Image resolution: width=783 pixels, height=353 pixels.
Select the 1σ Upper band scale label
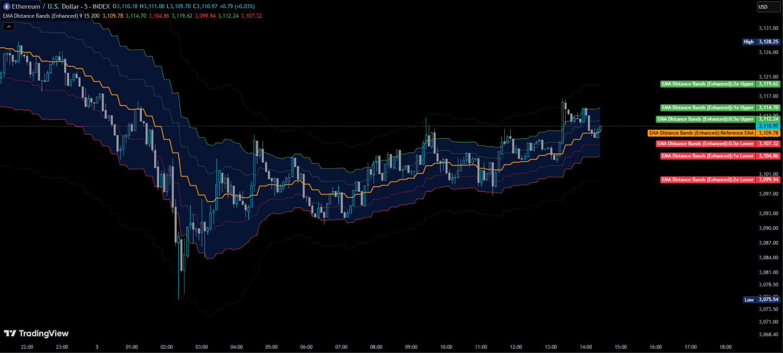tap(720, 107)
